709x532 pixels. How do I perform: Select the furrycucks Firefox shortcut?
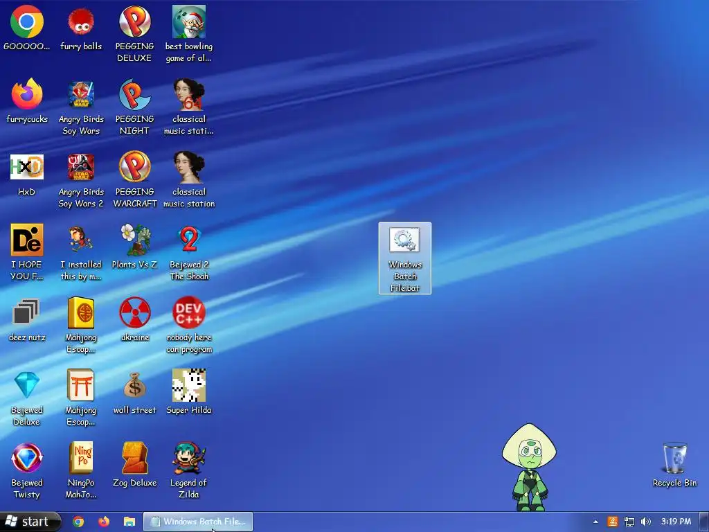27,101
